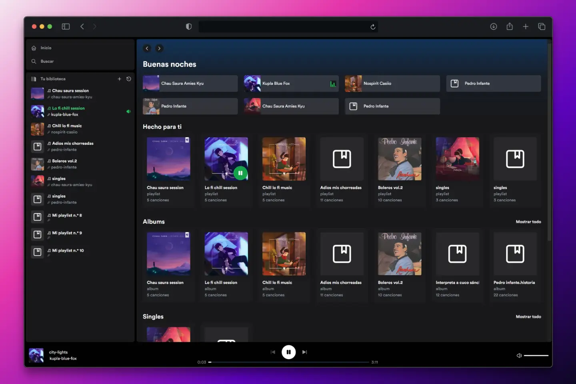576x384 pixels.
Task: Navigate forward with the in-app right chevron
Action: [x=159, y=48]
